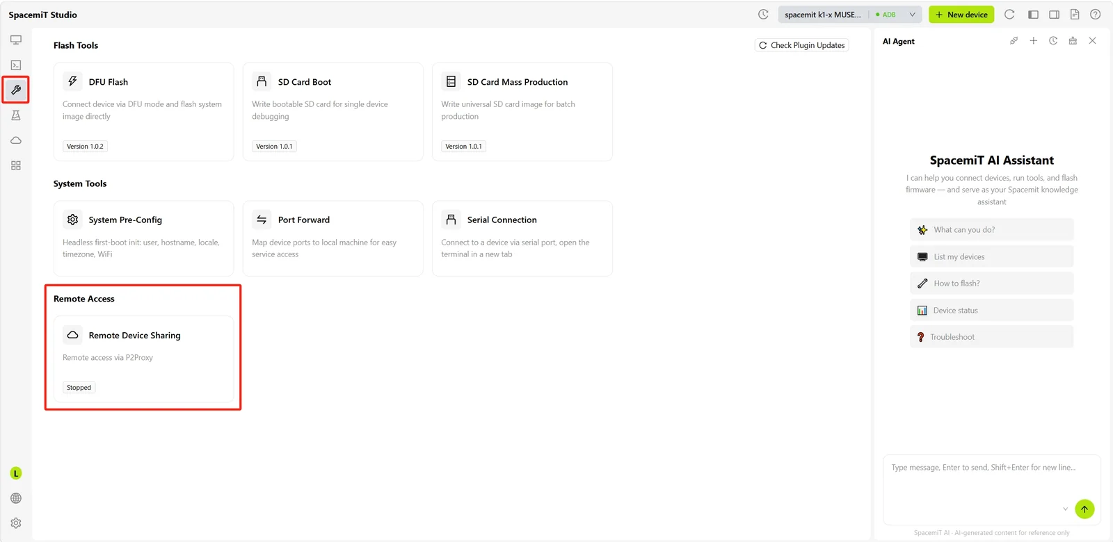Toggle the left sidebar panel layout icon
The width and height of the screenshot is (1113, 542).
tap(1033, 15)
